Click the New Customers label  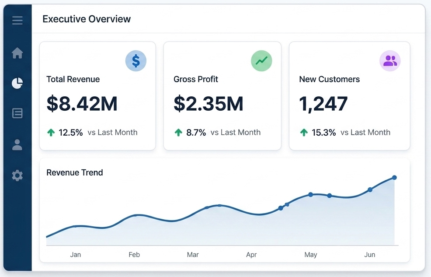coord(329,79)
